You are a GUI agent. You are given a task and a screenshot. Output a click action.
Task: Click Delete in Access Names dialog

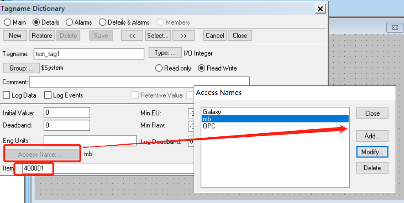tap(372, 168)
